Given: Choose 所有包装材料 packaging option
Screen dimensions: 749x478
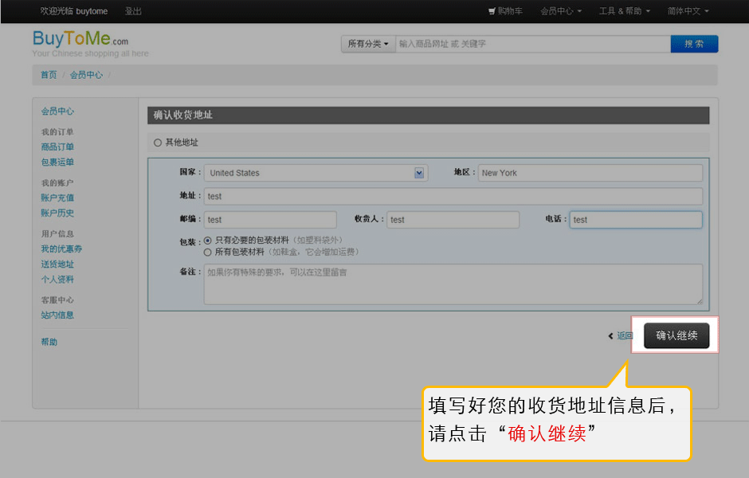Looking at the screenshot, I should (x=208, y=252).
